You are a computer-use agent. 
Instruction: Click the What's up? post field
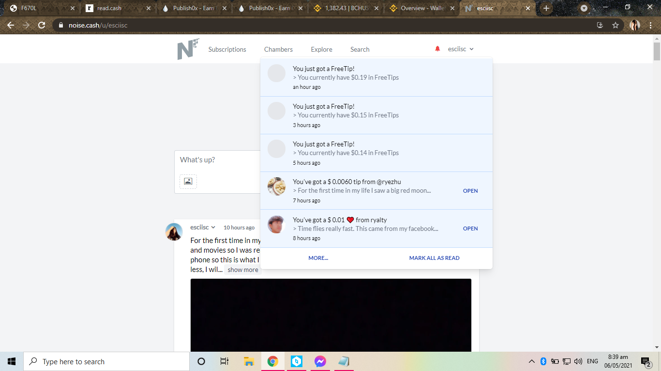[218, 160]
